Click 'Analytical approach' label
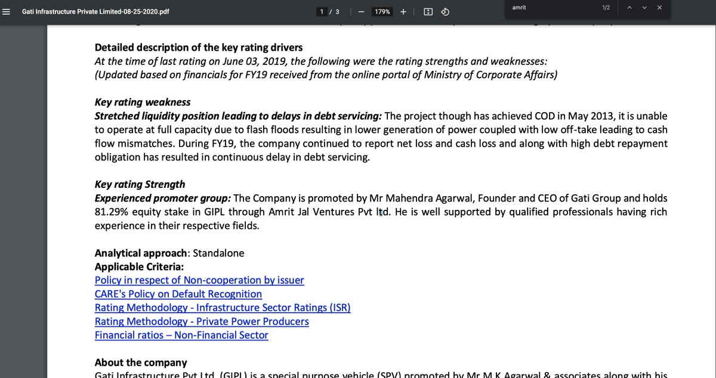Viewport: 716px width, 378px height. click(x=141, y=253)
